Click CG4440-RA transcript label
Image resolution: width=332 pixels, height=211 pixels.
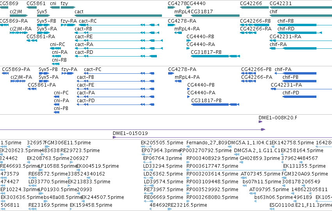click(x=201, y=44)
